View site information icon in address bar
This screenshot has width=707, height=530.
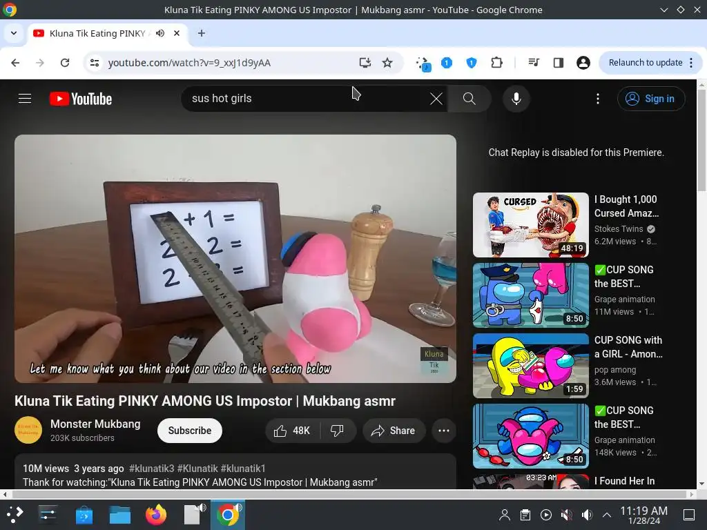[x=95, y=63]
